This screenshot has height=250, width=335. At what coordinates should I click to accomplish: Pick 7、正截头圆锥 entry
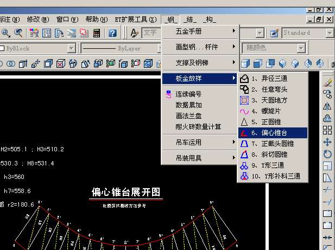pyautogui.click(x=273, y=144)
